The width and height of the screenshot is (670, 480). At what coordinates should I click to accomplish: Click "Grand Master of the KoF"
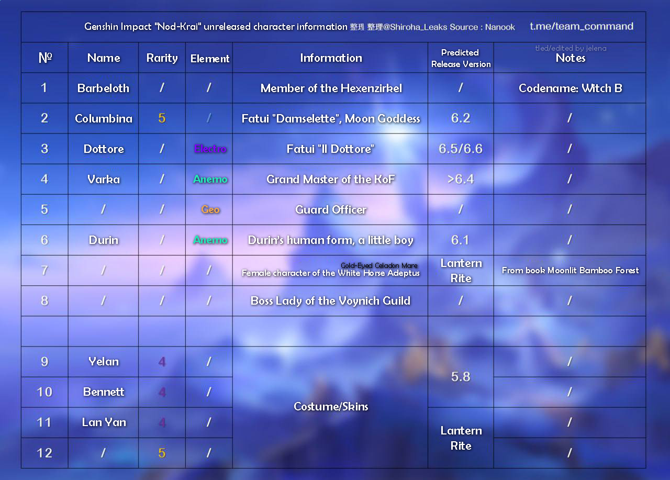pyautogui.click(x=331, y=179)
